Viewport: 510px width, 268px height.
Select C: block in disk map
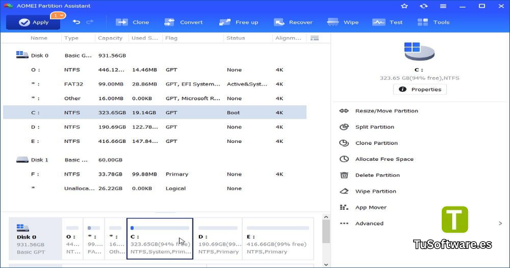(x=160, y=239)
